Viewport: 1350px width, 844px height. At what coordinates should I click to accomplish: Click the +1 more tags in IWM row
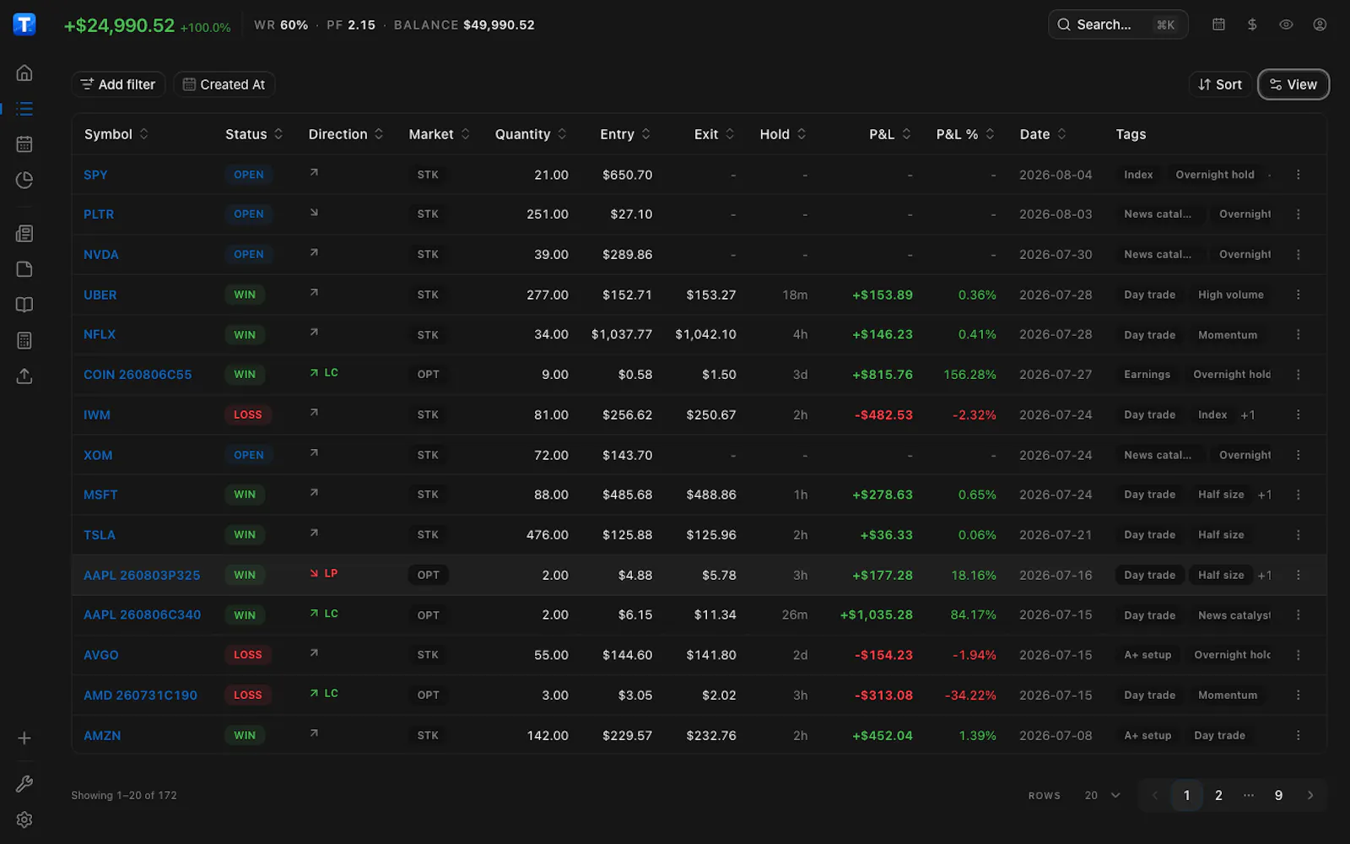coord(1248,415)
